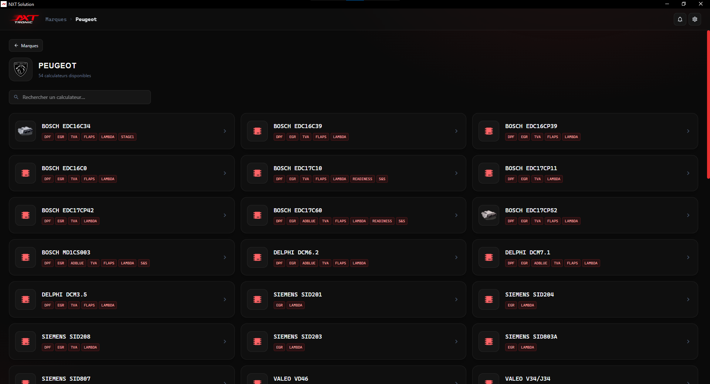Click the EGR tag on SIEMENS SID803A

pyautogui.click(x=511, y=347)
